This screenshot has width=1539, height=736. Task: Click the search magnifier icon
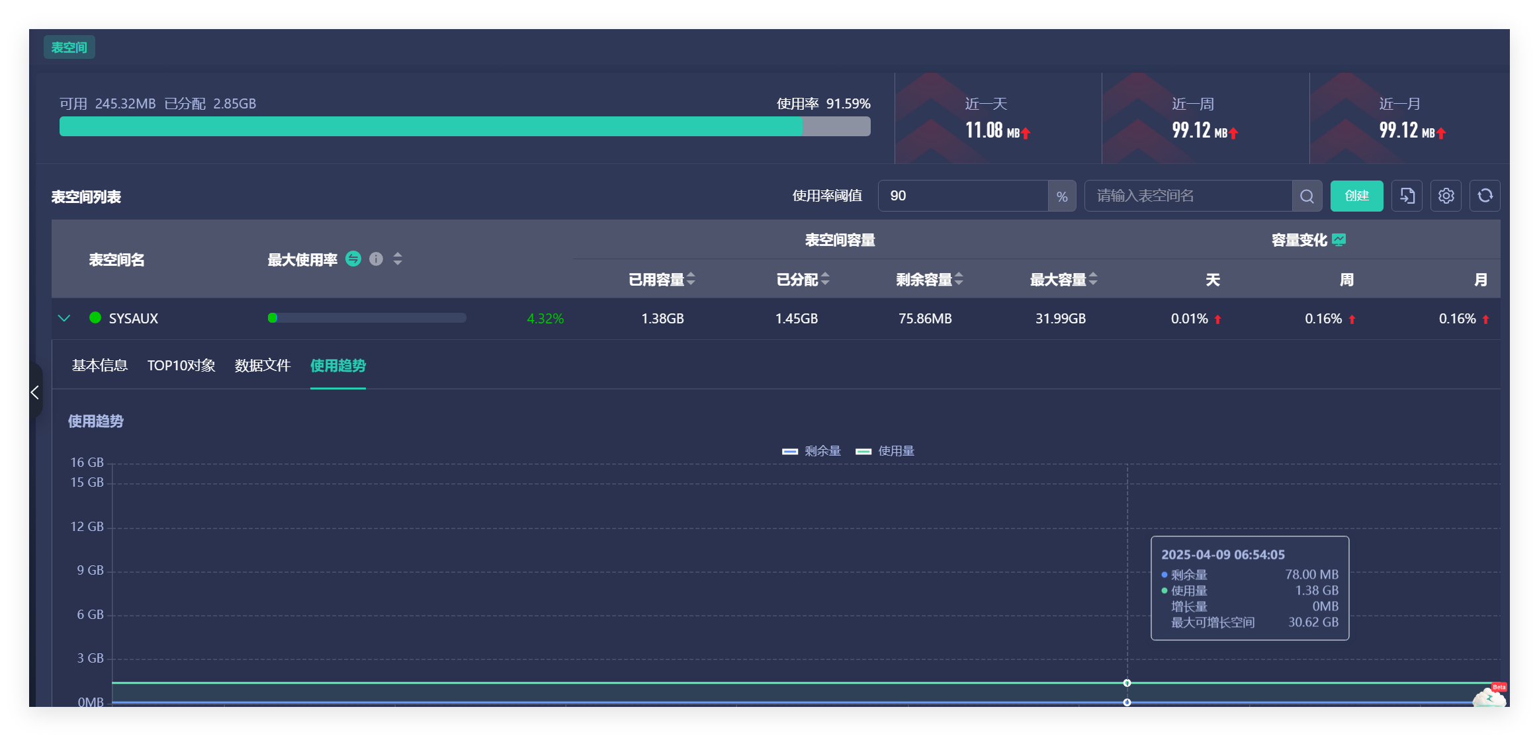(x=1307, y=196)
